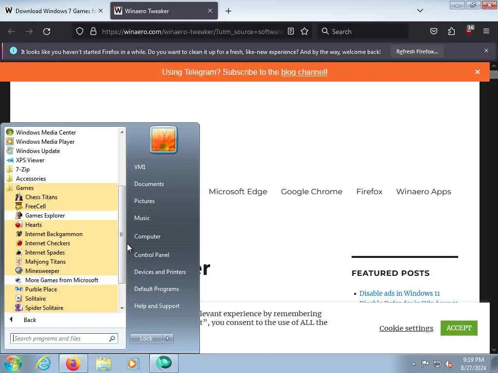Open Internet Explorer from the taskbar
Viewport: 498px width, 373px height.
(x=43, y=363)
